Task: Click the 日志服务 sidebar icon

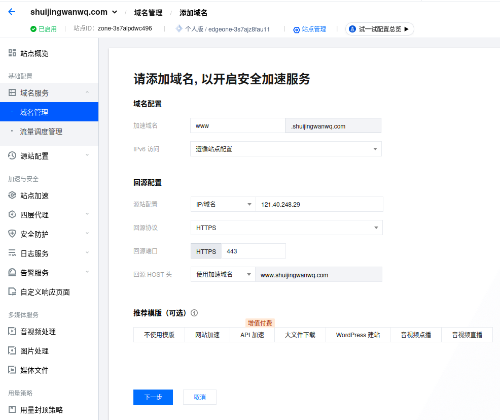Action: [x=12, y=253]
